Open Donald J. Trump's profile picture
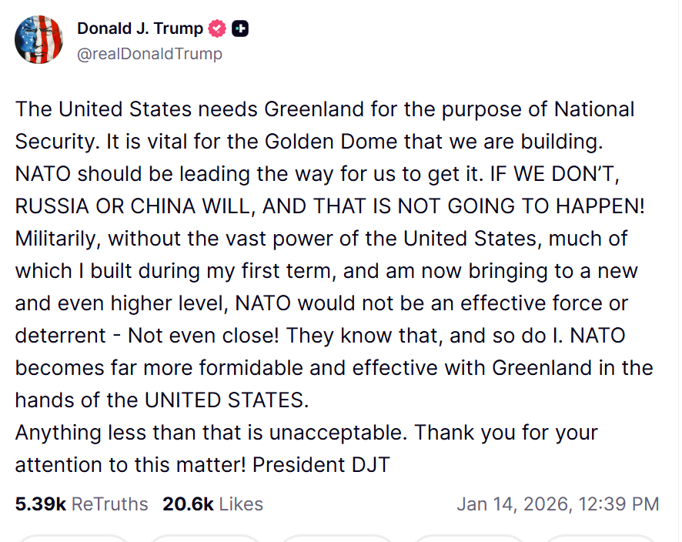This screenshot has width=682, height=542. click(x=38, y=38)
